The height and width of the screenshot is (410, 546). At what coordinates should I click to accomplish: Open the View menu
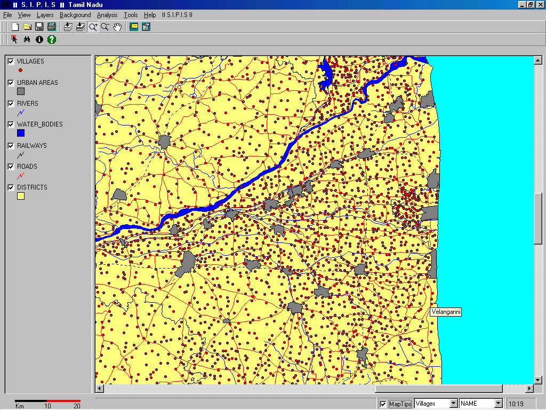pyautogui.click(x=25, y=15)
